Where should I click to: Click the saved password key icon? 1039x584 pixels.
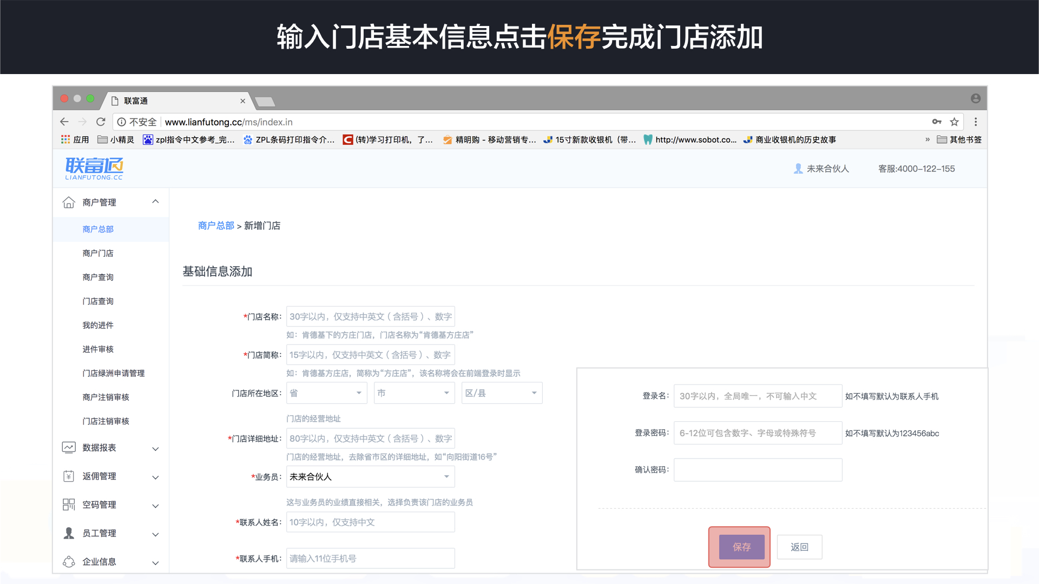pos(937,122)
